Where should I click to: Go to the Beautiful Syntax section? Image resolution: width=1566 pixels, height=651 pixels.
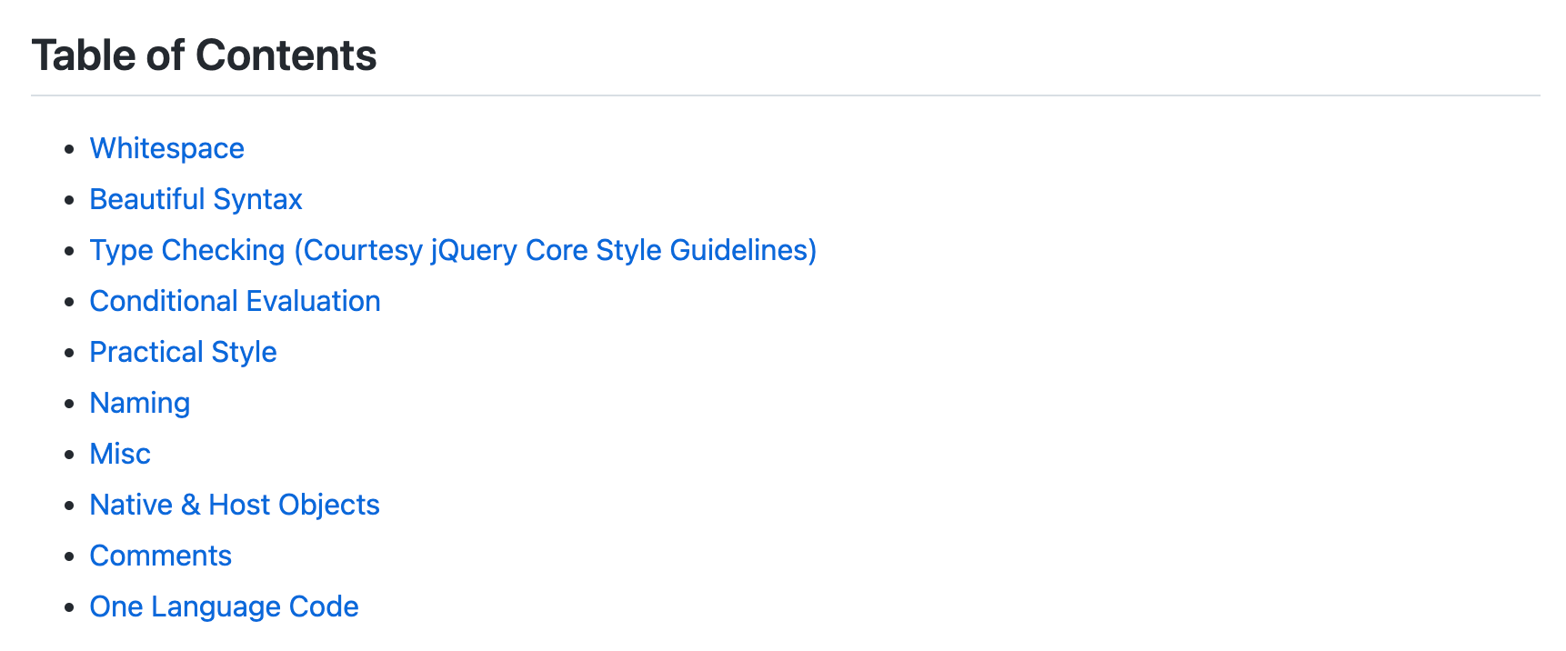click(x=196, y=199)
